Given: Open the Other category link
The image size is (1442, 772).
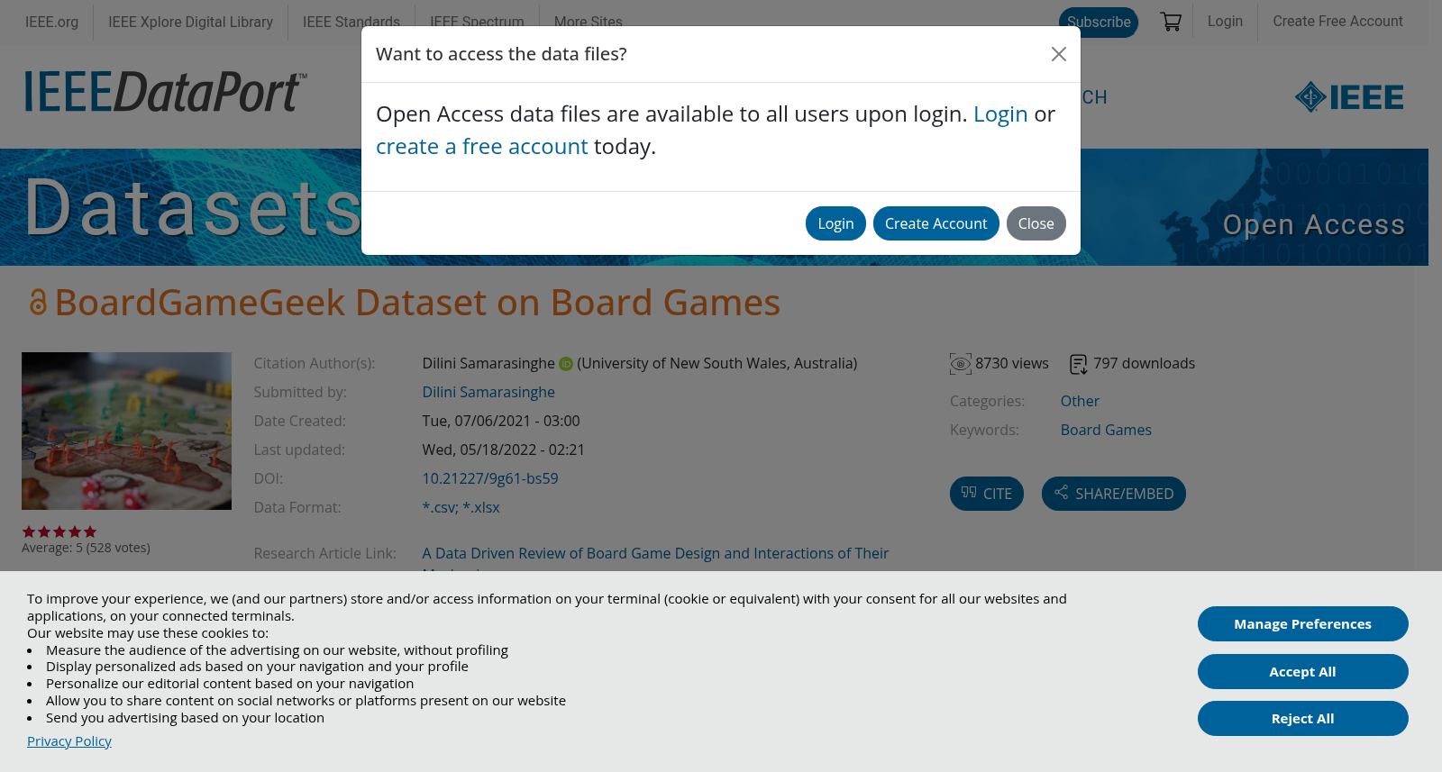Looking at the screenshot, I should (1080, 402).
